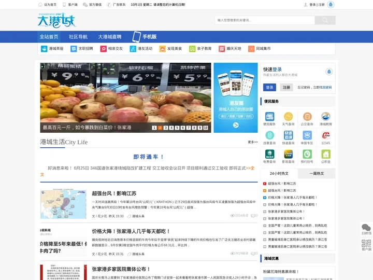This screenshot has width=373, height=280.
Task: Open the 社区导航 nav item
Action: 78,37
